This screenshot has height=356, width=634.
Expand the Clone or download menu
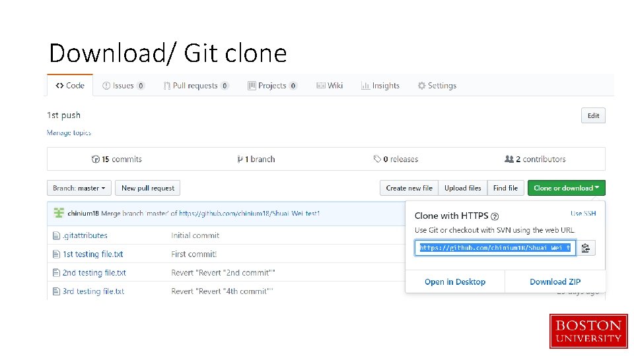(x=566, y=188)
